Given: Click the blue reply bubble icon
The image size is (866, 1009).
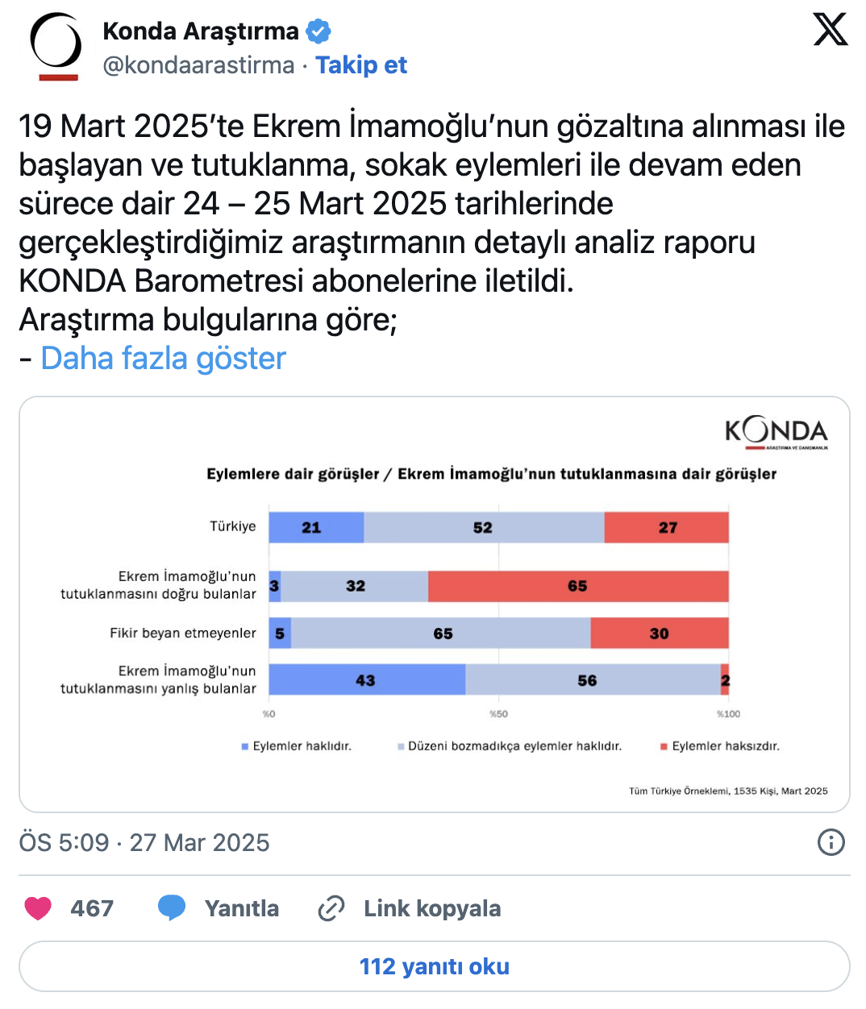Looking at the screenshot, I should click(171, 908).
